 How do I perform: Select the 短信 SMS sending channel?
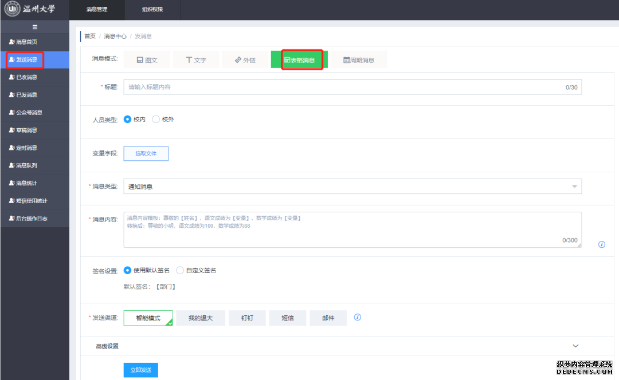287,318
